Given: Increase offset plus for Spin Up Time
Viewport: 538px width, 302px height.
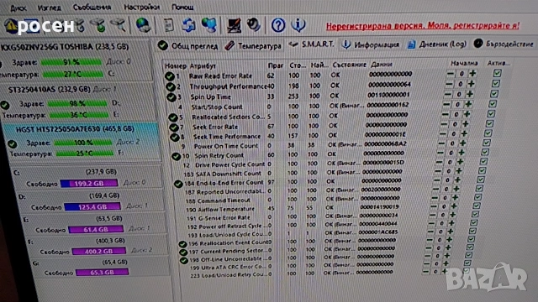Looking at the screenshot, I should pyautogui.click(x=470, y=94).
